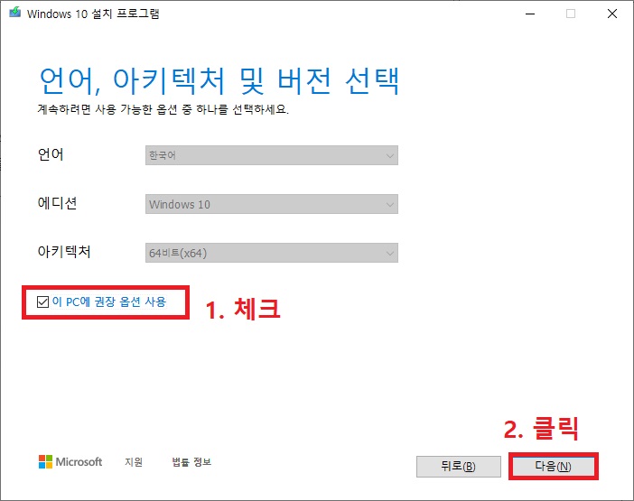Click the 아키텍처 field label
Image resolution: width=634 pixels, height=501 pixels.
pos(64,252)
